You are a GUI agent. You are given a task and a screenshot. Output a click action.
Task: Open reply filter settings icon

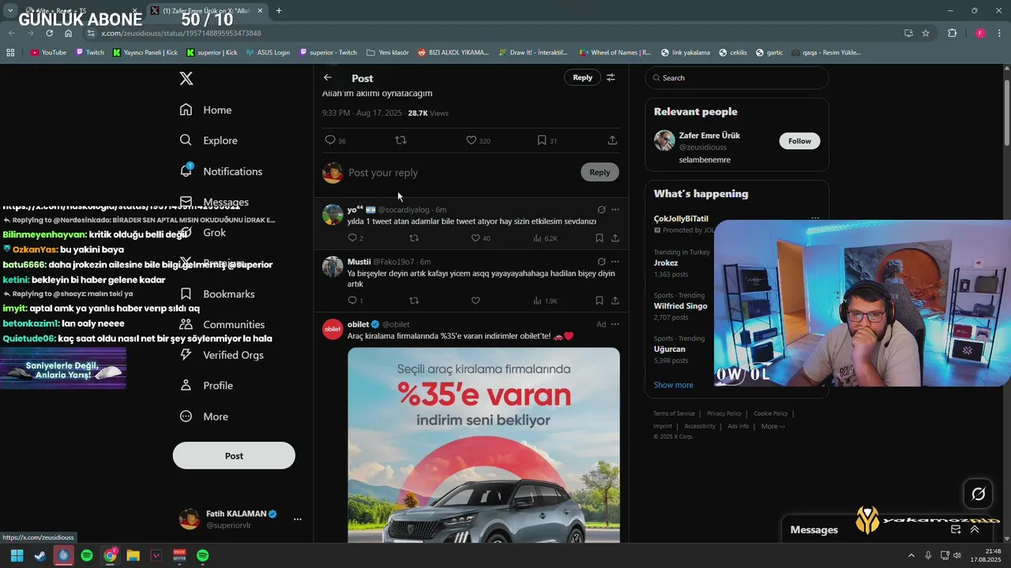click(x=611, y=77)
